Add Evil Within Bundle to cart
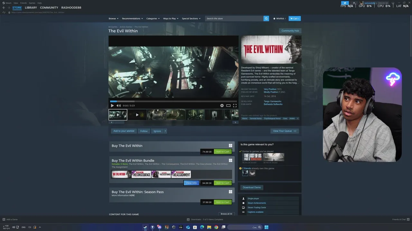The width and height of the screenshot is (412, 231). [x=223, y=183]
